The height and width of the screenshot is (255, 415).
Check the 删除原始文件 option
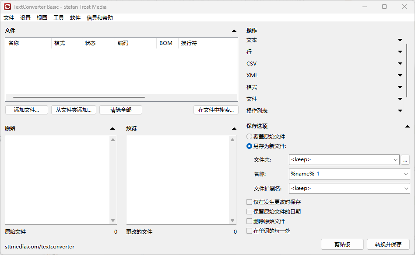pyautogui.click(x=250, y=221)
